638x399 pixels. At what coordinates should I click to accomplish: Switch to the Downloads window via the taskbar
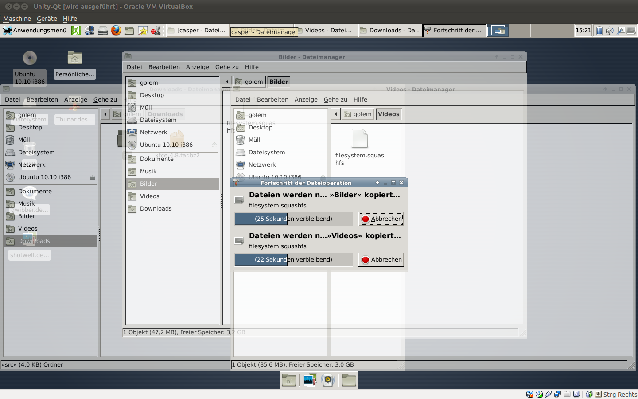pos(390,30)
